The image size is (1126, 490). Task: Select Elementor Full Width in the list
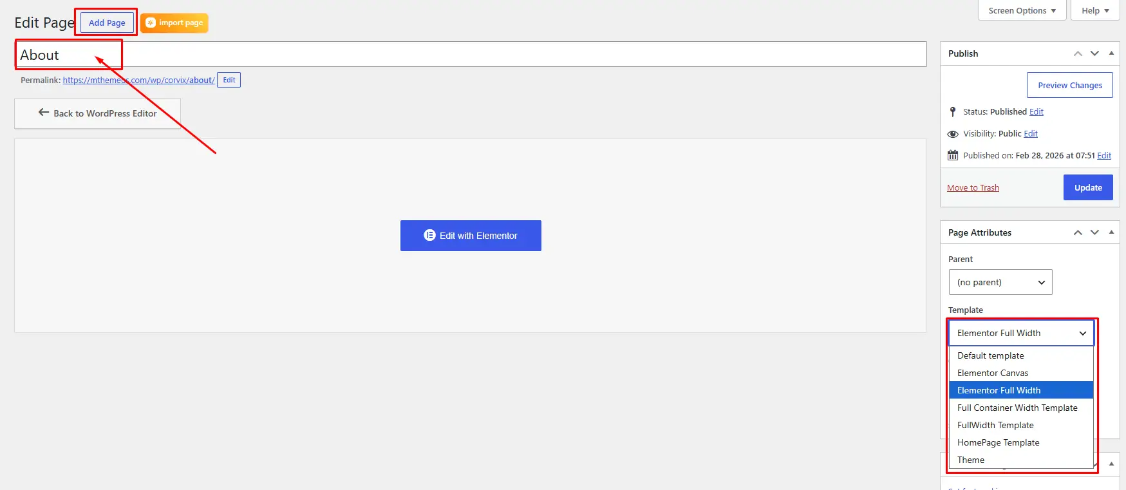point(1021,390)
